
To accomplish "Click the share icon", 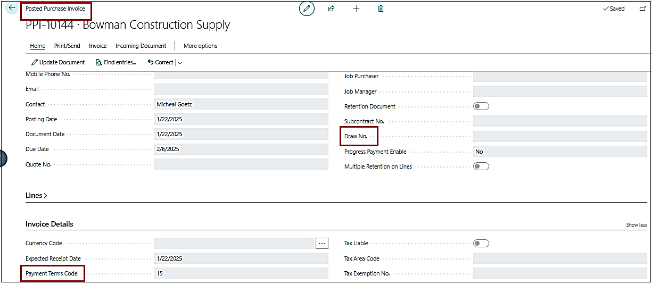I will point(331,9).
